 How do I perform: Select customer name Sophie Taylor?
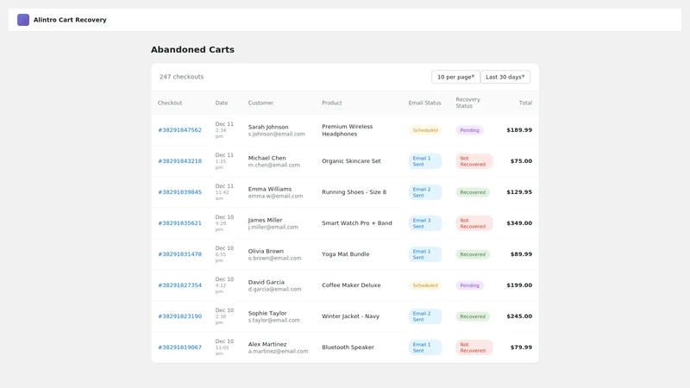pyautogui.click(x=267, y=313)
